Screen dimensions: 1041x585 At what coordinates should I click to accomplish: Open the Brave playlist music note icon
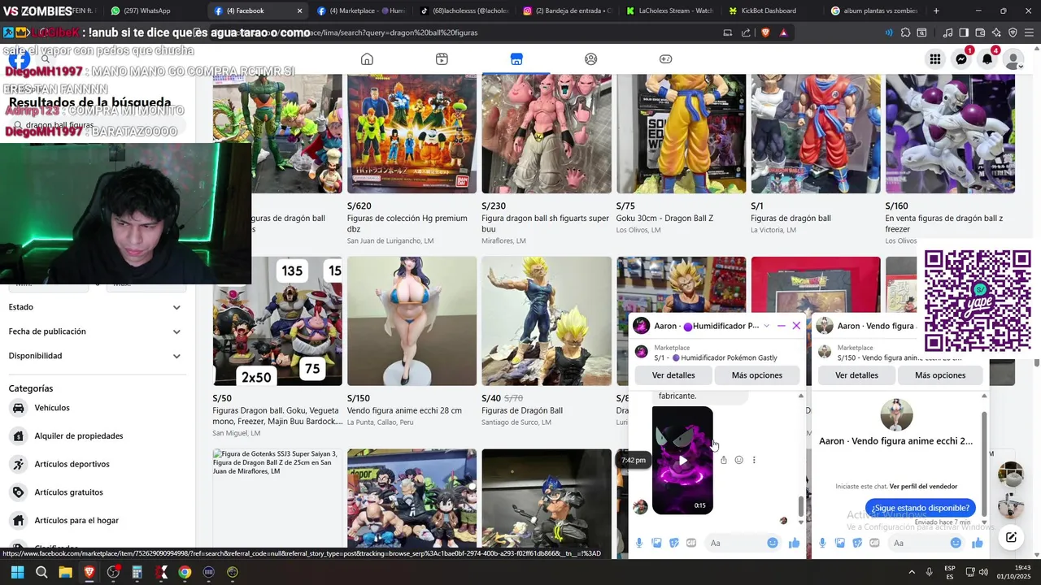(x=947, y=32)
